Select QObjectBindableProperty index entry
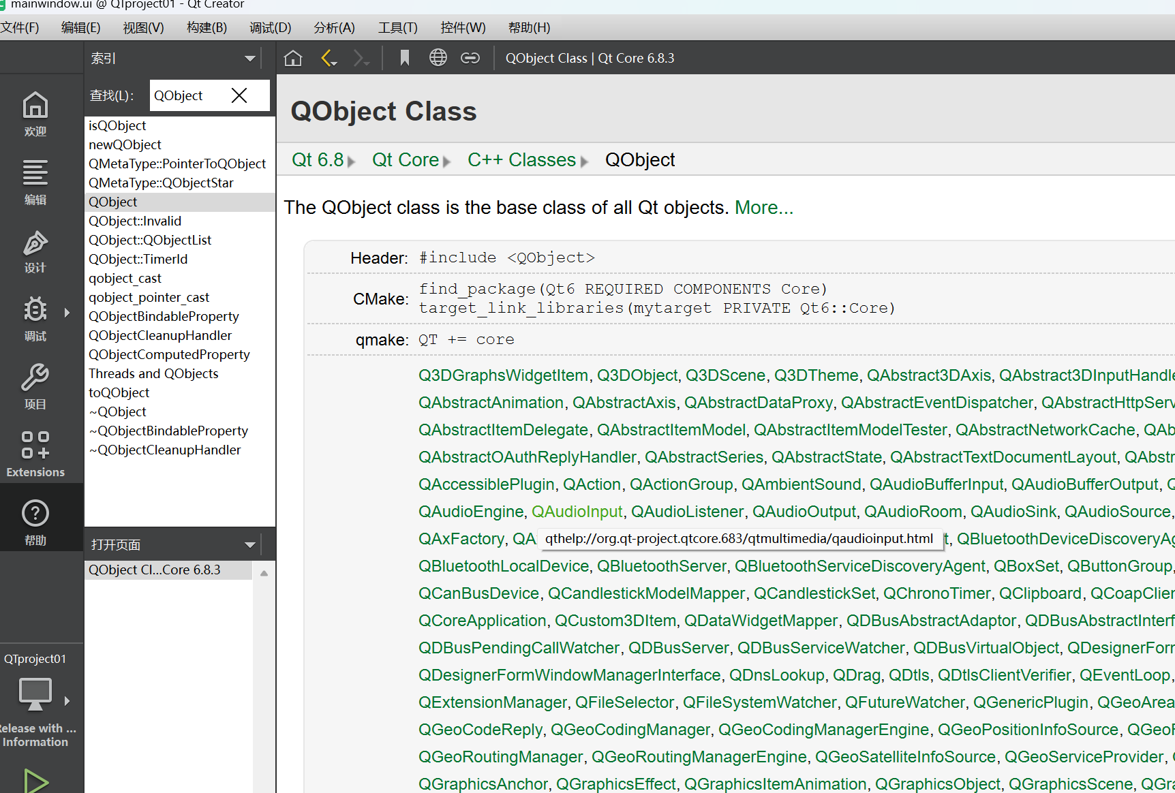The width and height of the screenshot is (1175, 793). (x=180, y=316)
